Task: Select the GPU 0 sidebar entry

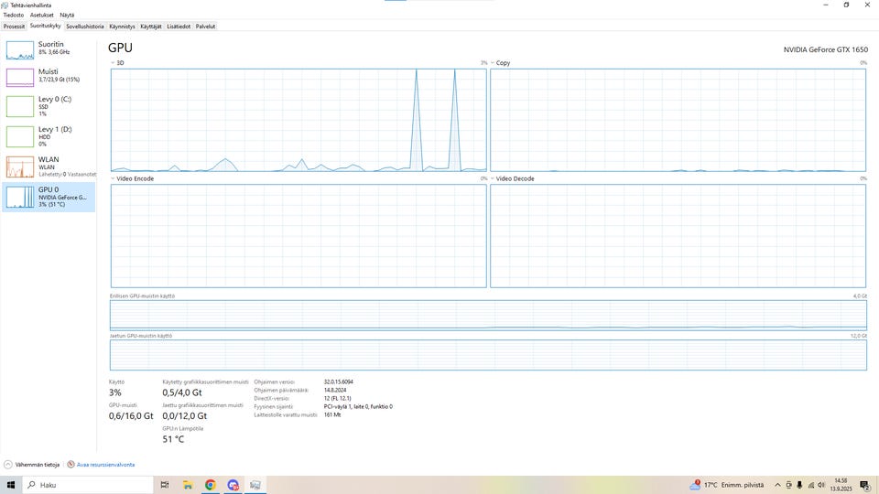Action: (x=49, y=197)
